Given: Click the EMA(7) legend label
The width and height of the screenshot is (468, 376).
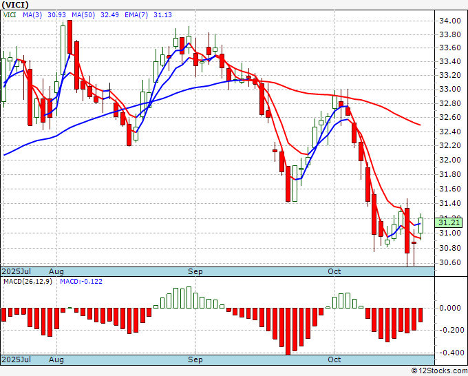Looking at the screenshot, I should [x=136, y=14].
